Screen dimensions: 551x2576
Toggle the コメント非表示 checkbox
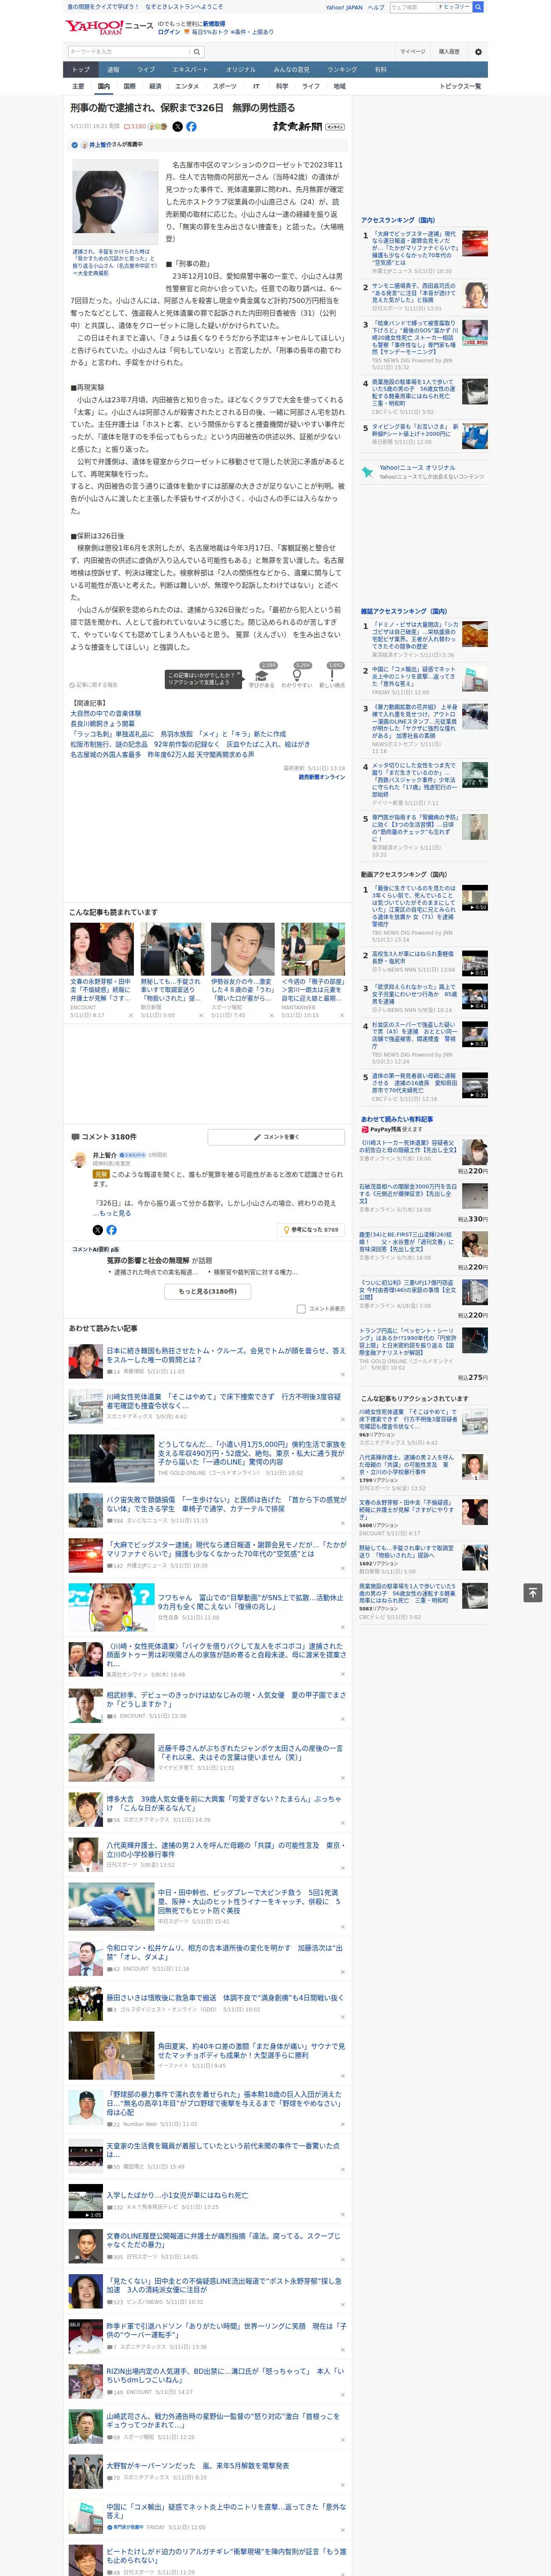pos(301,1309)
